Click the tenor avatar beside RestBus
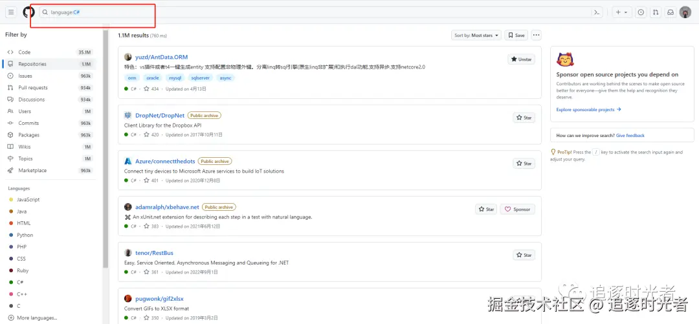Image resolution: width=699 pixels, height=324 pixels. [128, 253]
